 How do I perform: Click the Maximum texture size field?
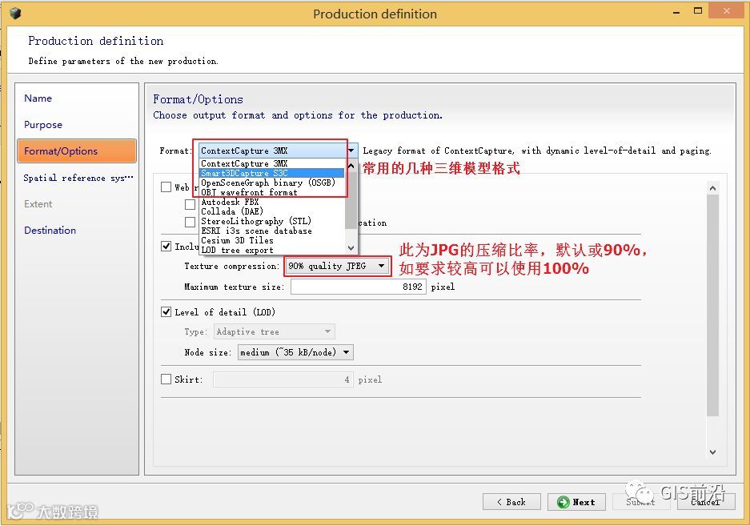pyautogui.click(x=359, y=286)
